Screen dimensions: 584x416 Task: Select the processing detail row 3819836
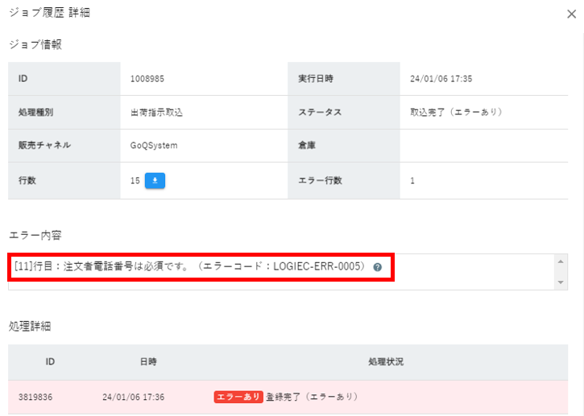288,397
